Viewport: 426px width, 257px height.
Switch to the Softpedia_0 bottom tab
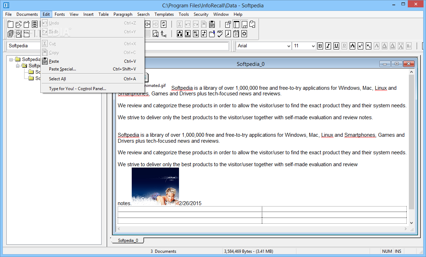(x=128, y=241)
